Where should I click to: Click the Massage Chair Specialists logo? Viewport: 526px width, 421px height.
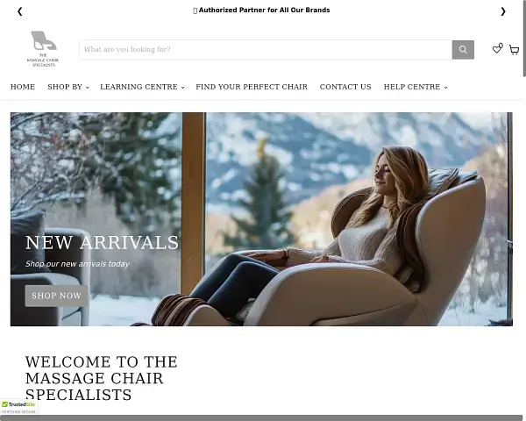coord(43,49)
